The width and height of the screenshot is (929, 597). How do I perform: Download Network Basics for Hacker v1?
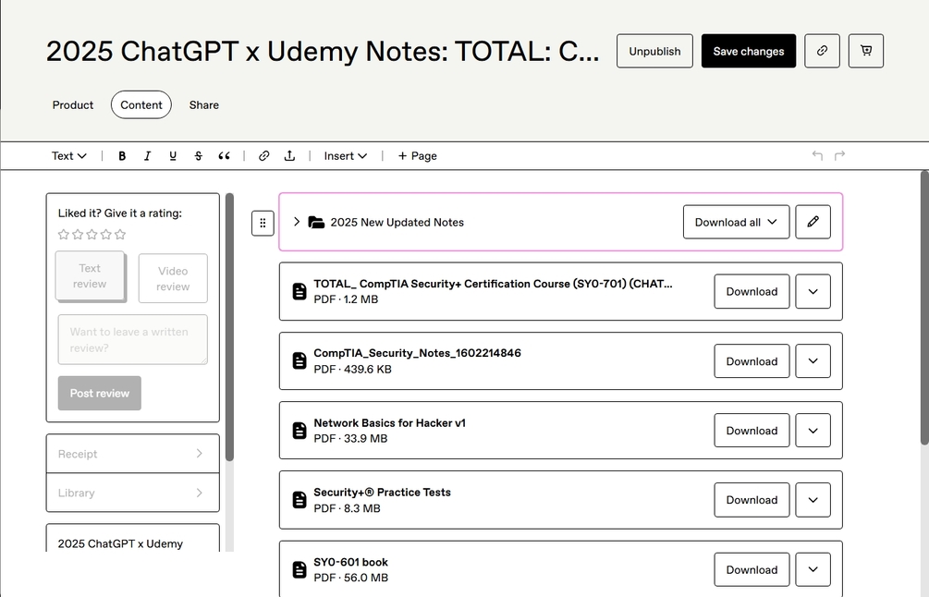point(752,431)
